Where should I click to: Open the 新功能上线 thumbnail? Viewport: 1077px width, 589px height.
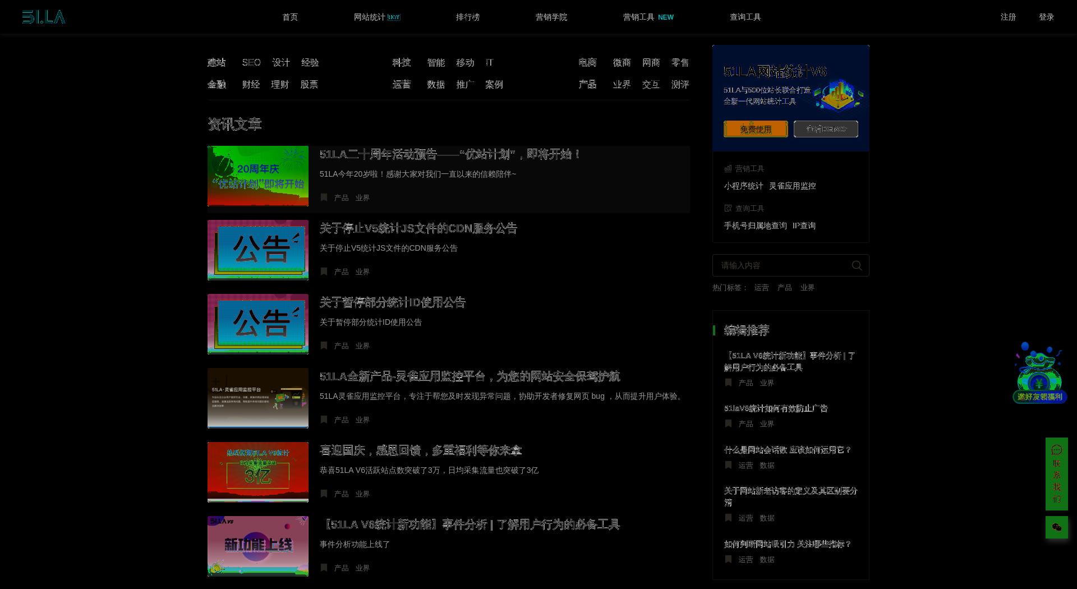(x=258, y=546)
